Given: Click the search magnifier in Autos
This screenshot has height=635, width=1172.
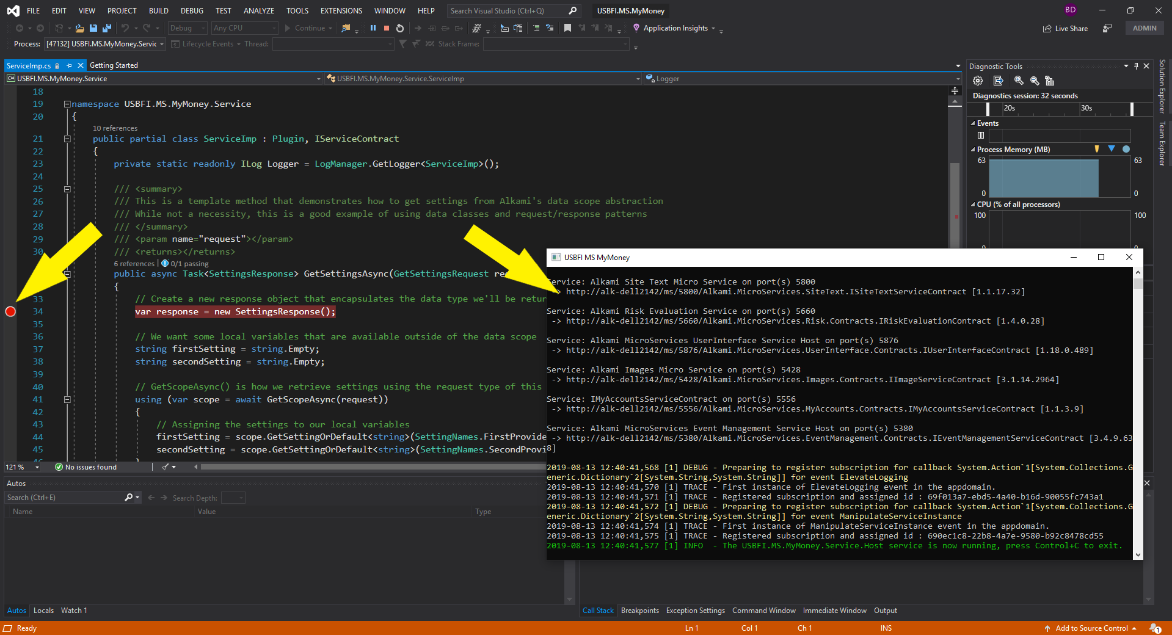Looking at the screenshot, I should pyautogui.click(x=129, y=498).
